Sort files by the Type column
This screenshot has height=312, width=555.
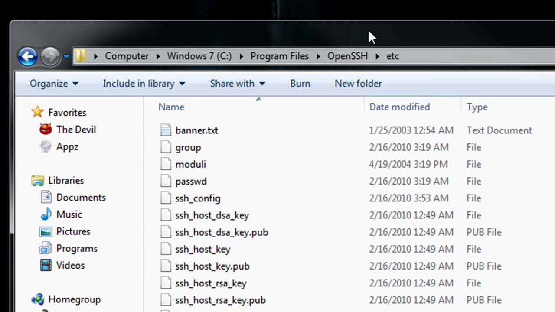click(477, 107)
